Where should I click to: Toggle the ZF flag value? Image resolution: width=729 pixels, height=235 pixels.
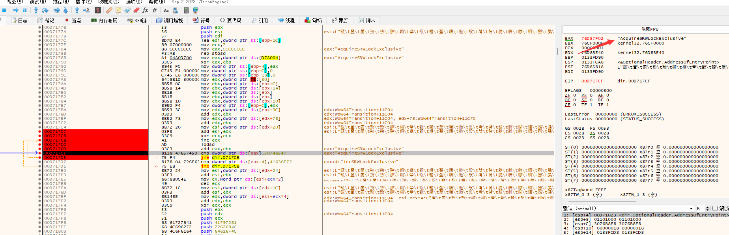tap(574, 95)
